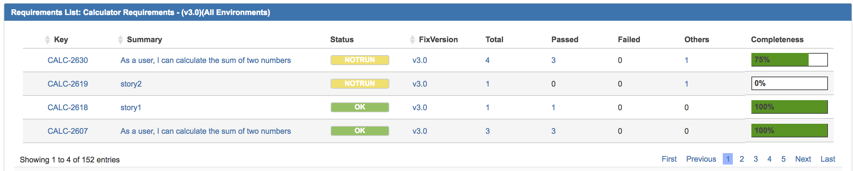Open v3.0 FixVersion link for CALC-2607

pos(420,131)
